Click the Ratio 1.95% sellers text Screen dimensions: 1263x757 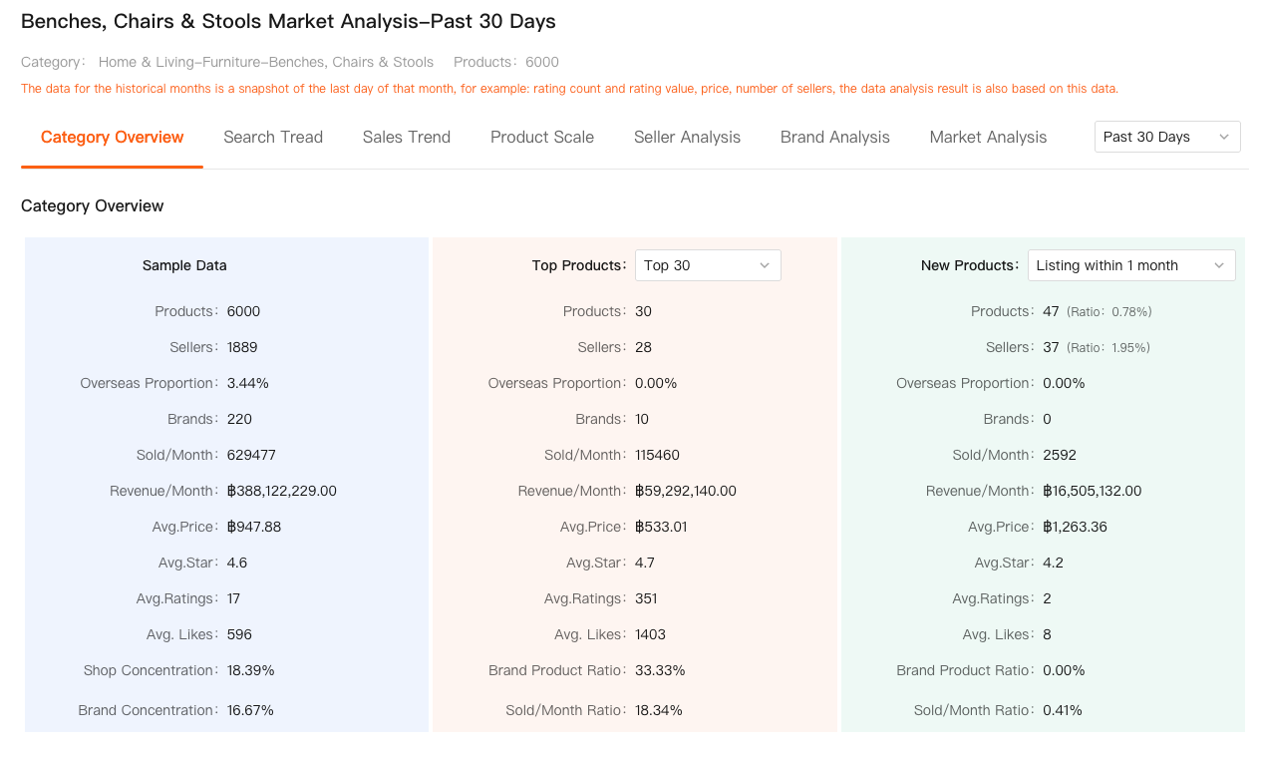point(1108,348)
